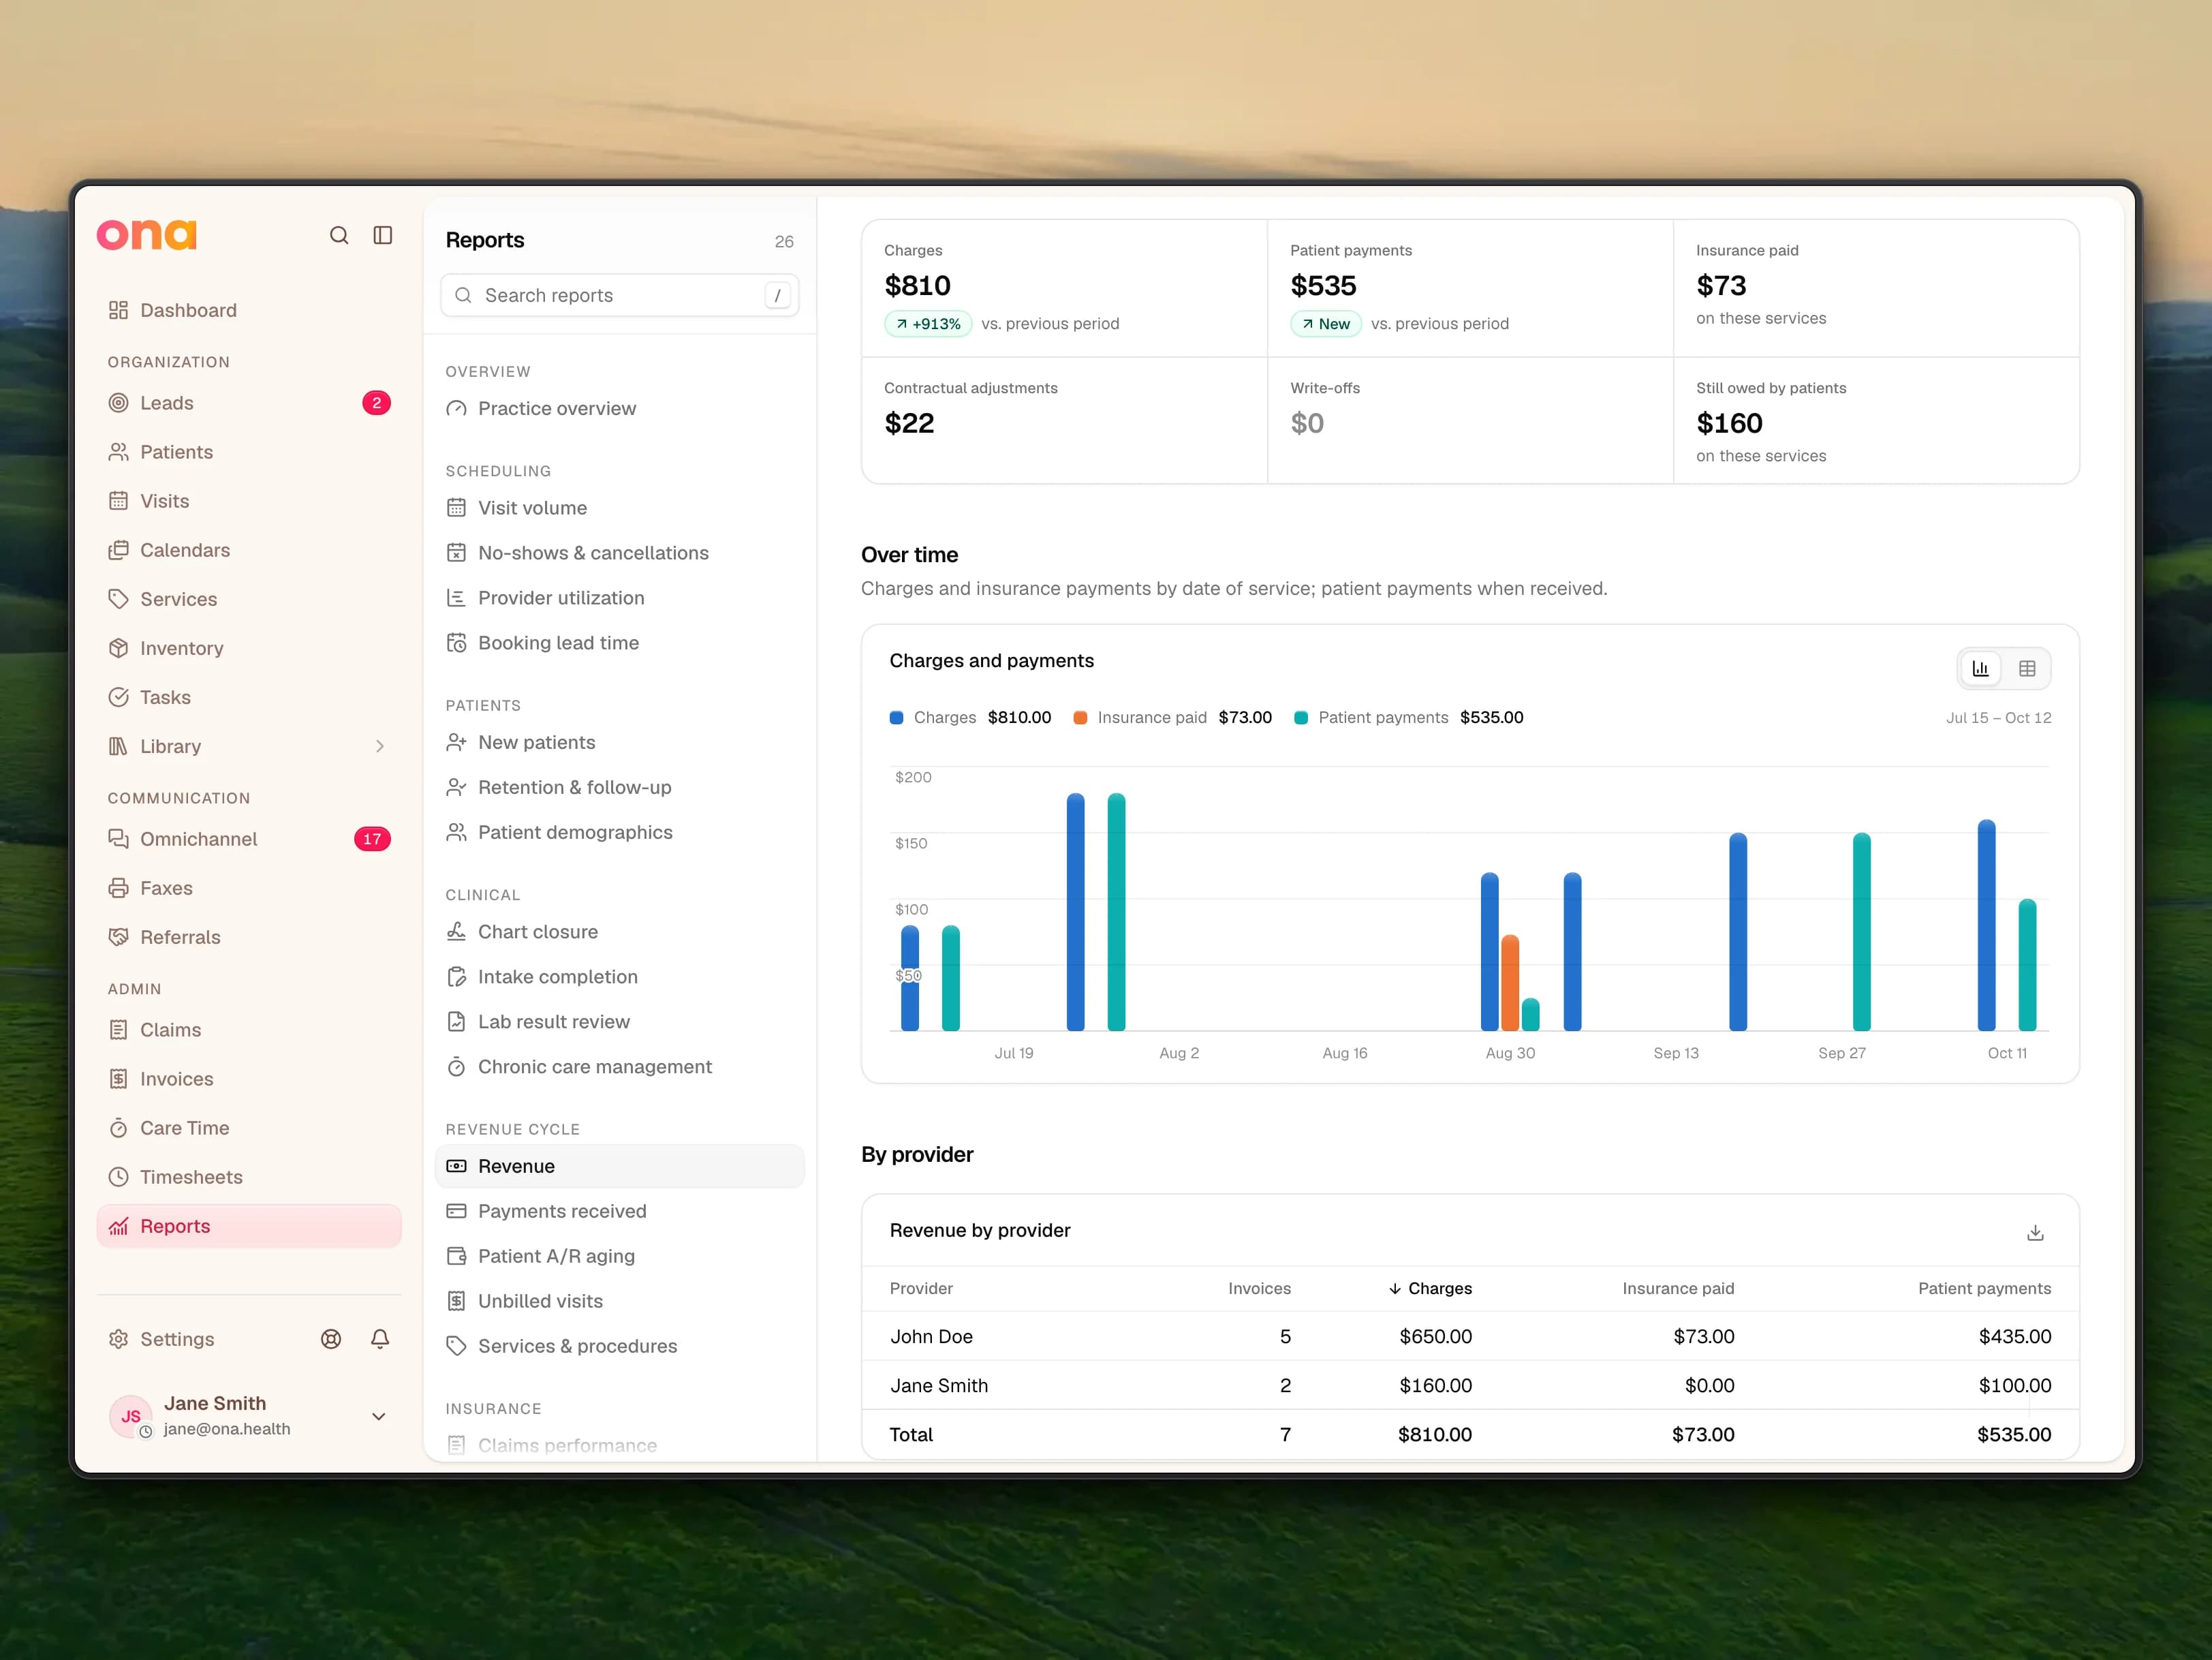Open No-shows & cancellations report
The width and height of the screenshot is (2212, 1660).
pyautogui.click(x=620, y=553)
